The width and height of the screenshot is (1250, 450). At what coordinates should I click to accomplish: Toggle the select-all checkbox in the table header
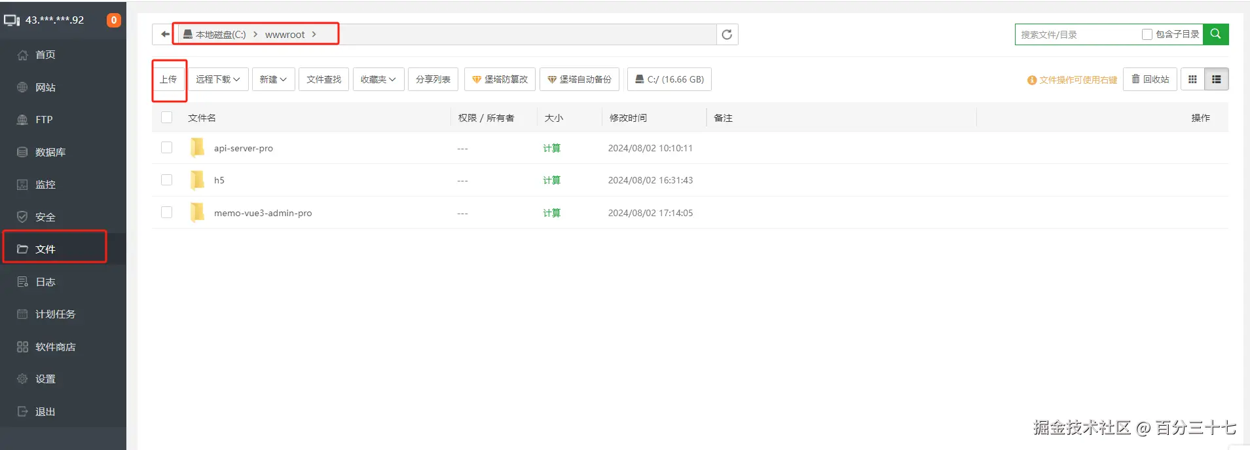tap(166, 117)
